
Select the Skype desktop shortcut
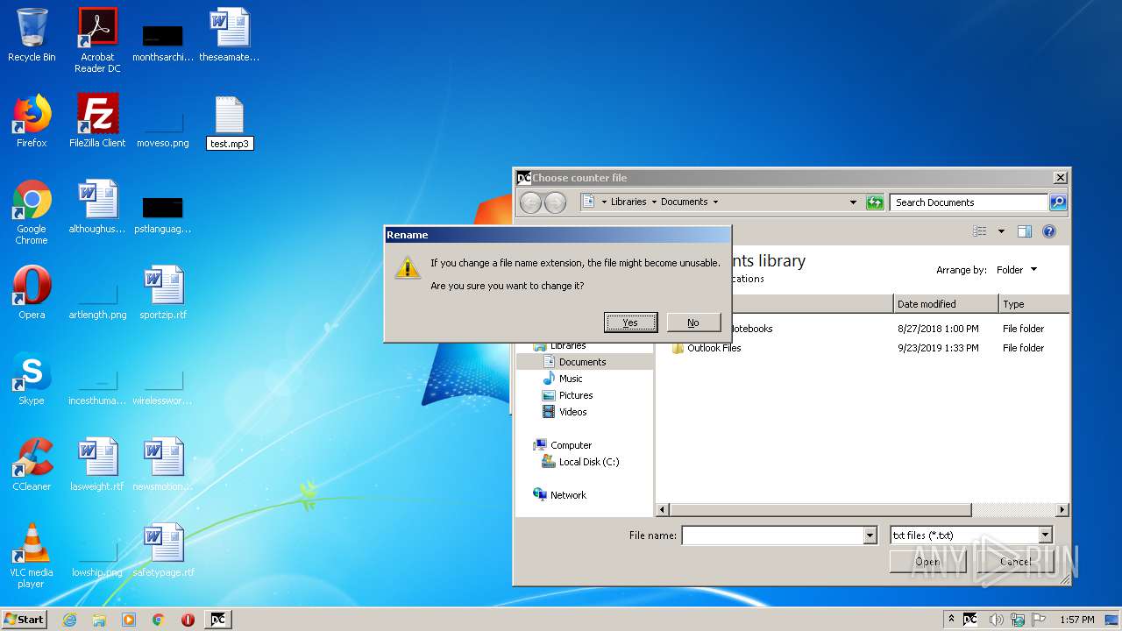[32, 379]
